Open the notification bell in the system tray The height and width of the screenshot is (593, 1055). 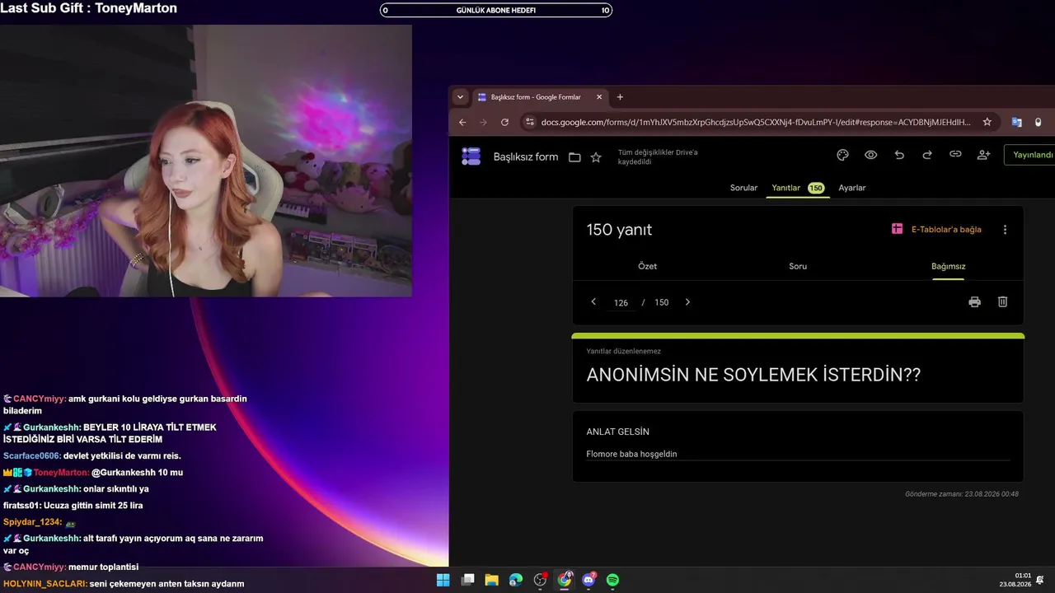click(1040, 580)
